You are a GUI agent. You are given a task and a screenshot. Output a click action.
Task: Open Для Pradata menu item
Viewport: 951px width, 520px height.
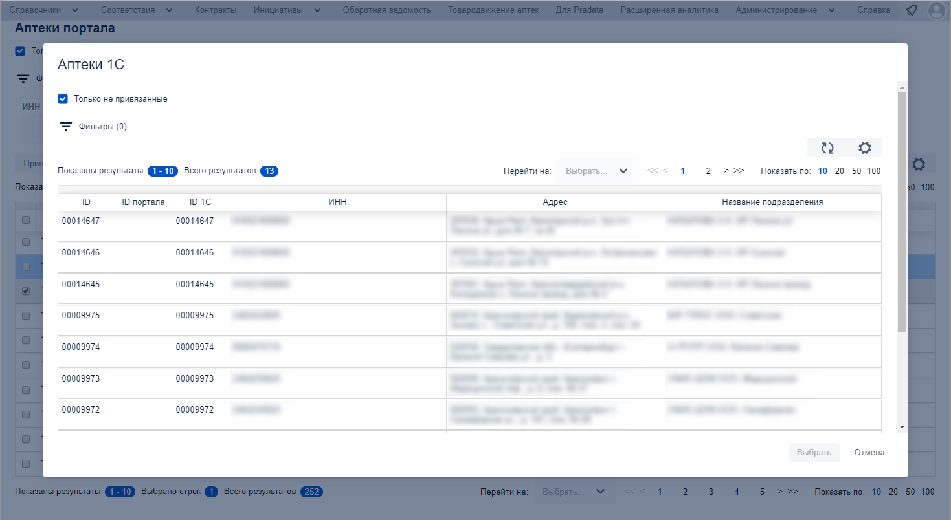tap(579, 10)
